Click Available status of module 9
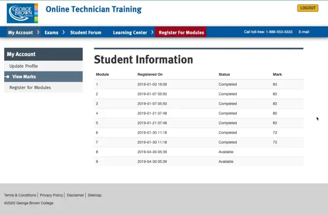Viewport: 328px width, 215px height. pos(226,162)
